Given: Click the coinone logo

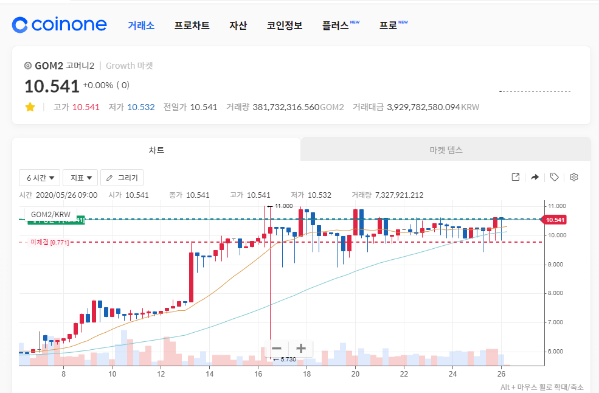Looking at the screenshot, I should (x=59, y=25).
